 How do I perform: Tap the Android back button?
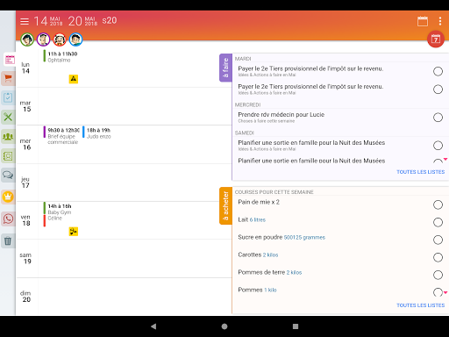153,326
